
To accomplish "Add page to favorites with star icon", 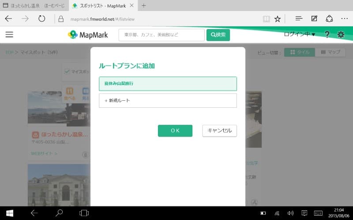I will pos(278,19).
